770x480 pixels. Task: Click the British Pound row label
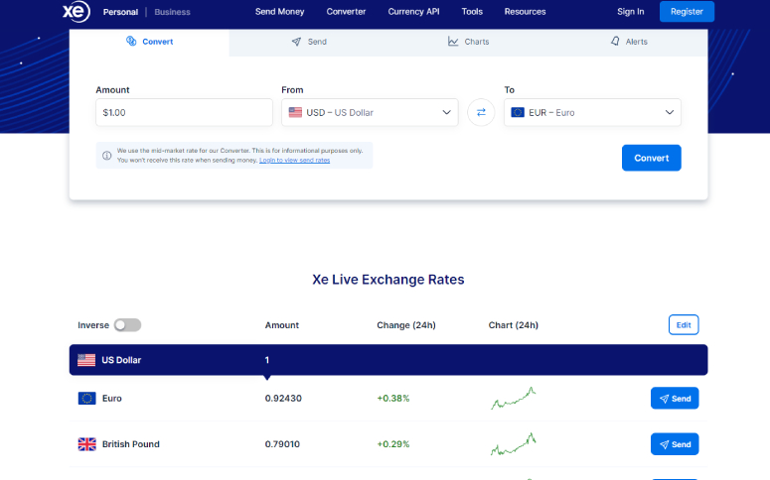(130, 444)
